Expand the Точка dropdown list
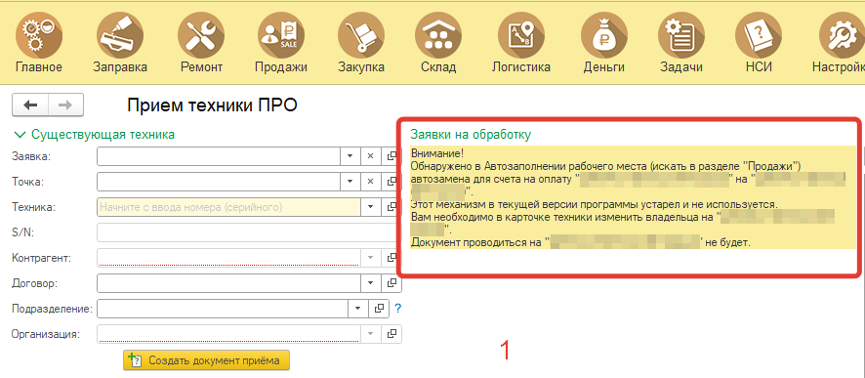Screen dimensions: 865x378 tap(350, 182)
